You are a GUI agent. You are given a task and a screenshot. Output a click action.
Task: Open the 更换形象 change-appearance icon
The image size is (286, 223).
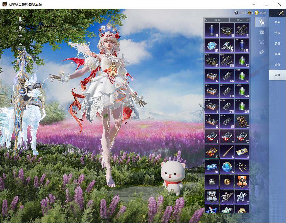(20, 20)
